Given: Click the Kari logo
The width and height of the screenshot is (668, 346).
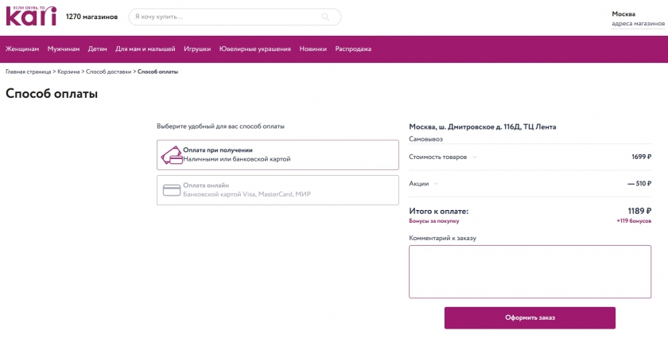Looking at the screenshot, I should (30, 15).
